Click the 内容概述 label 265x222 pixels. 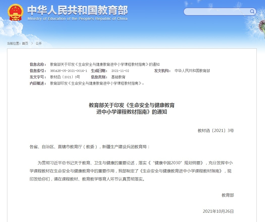click(38, 83)
